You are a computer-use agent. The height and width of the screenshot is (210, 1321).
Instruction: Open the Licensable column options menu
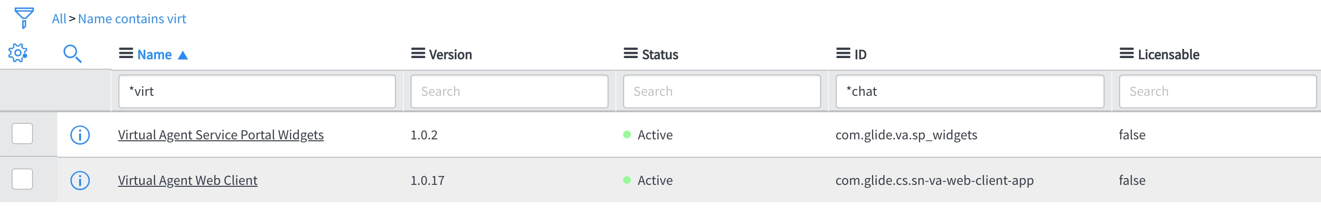pyautogui.click(x=1127, y=54)
